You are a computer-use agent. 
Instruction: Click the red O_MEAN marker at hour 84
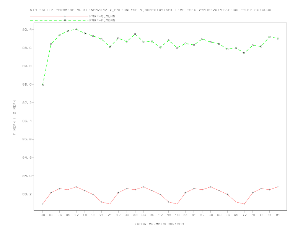(278, 187)
